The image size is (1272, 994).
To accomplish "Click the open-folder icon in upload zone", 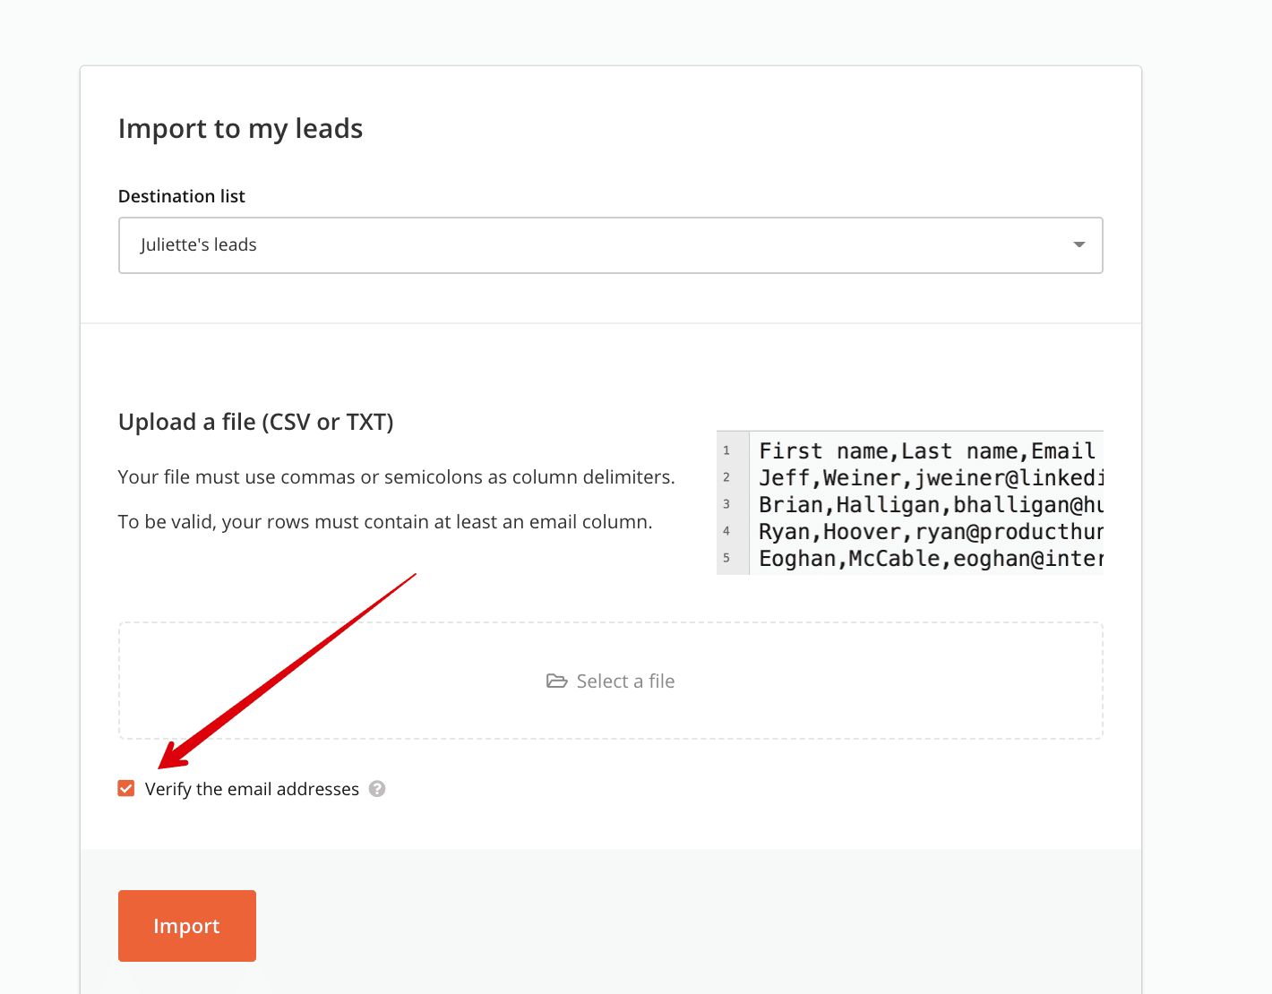I will click(x=556, y=681).
